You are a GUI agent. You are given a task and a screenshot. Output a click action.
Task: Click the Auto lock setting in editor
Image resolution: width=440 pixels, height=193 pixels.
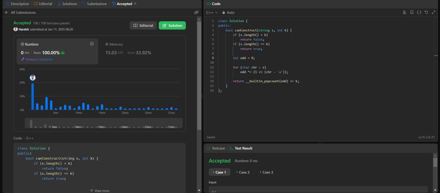pos(228,12)
